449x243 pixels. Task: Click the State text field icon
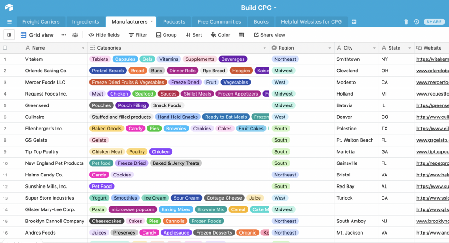[x=384, y=48]
